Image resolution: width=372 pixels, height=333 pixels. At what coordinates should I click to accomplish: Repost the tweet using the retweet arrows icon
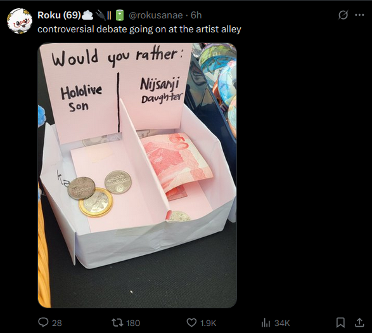point(117,323)
